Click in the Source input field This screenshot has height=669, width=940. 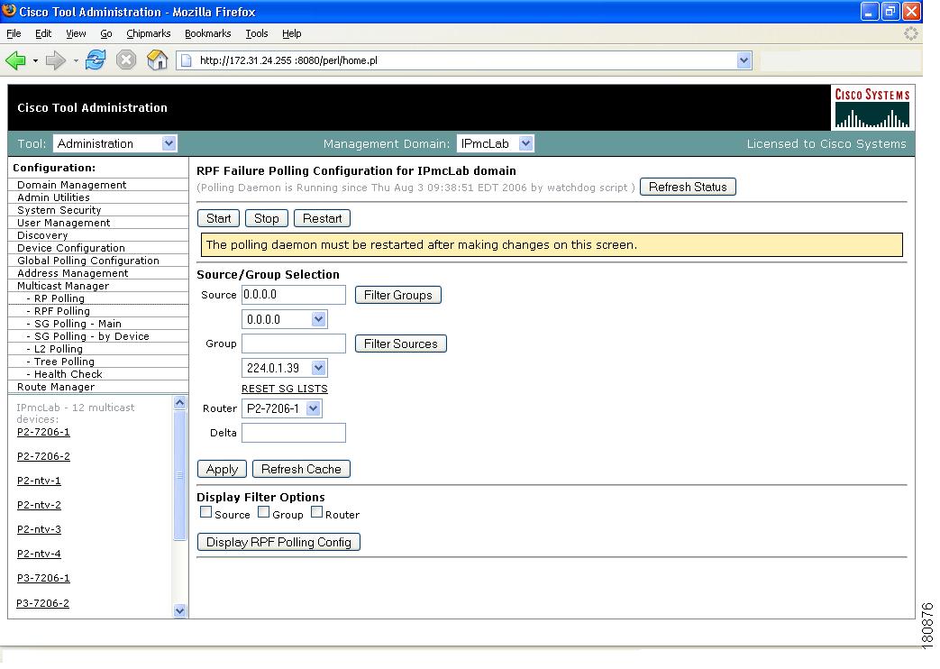click(294, 295)
